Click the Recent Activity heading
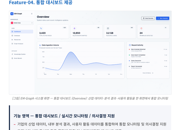Screen dimensions: 180x130 click(x=137, y=45)
